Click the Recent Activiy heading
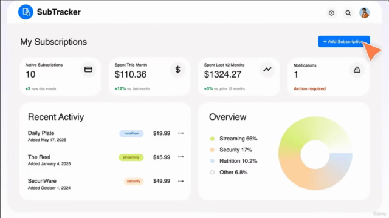This screenshot has width=389, height=218. [56, 117]
